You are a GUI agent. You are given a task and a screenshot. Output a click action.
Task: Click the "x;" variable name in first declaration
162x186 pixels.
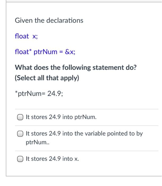coord(35,36)
